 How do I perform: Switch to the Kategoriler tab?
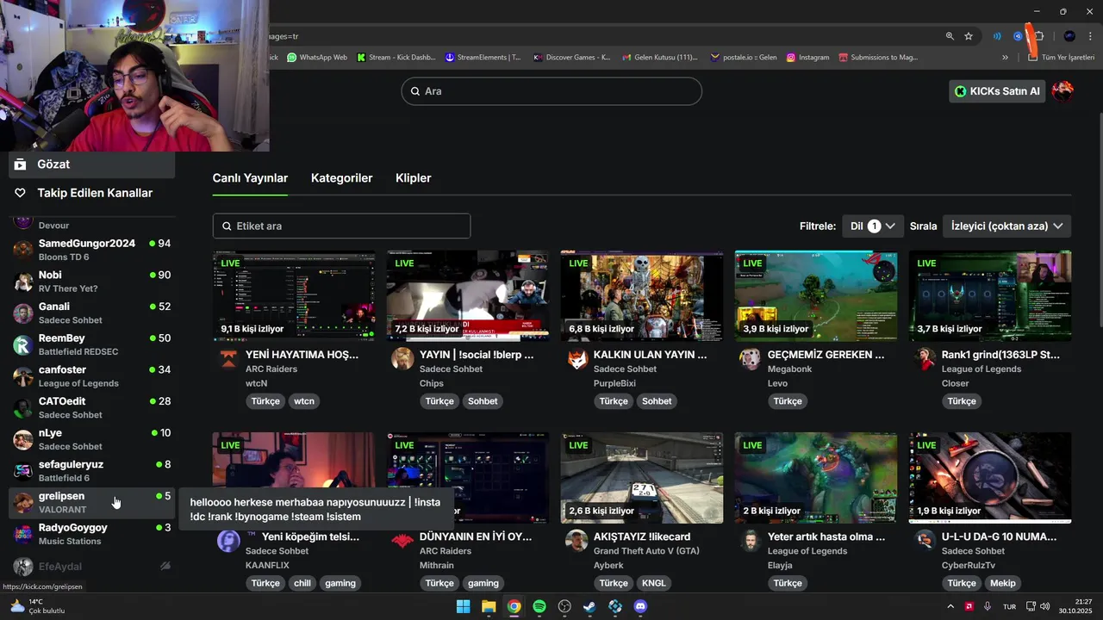(x=341, y=178)
